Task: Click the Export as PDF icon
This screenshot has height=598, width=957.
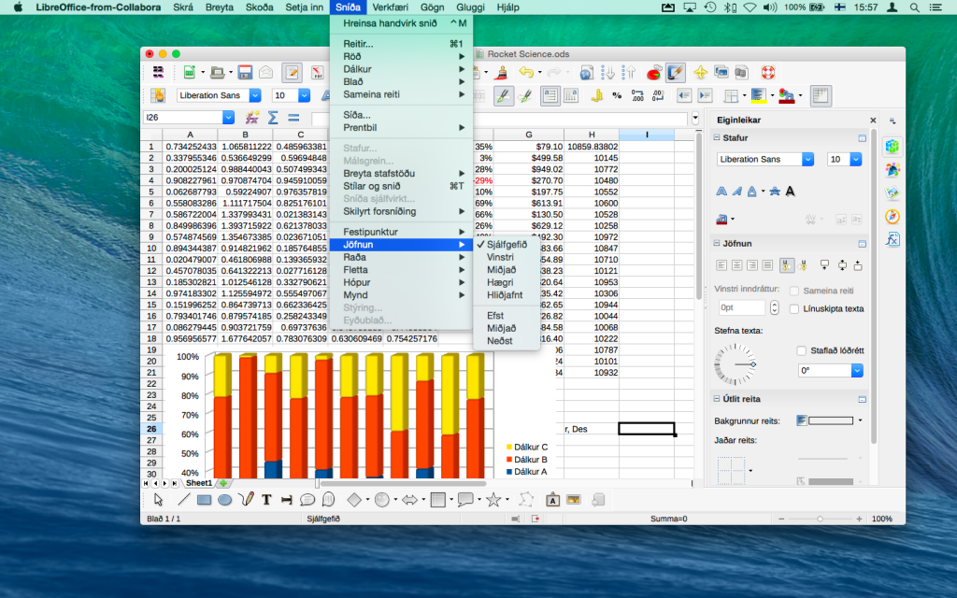Action: tap(318, 73)
